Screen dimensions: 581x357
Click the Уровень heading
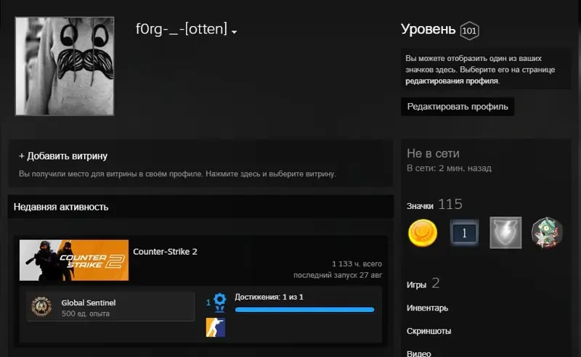click(428, 29)
